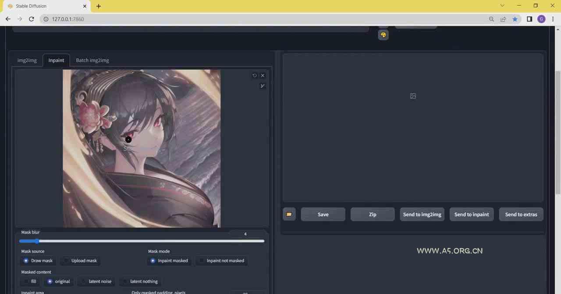Viewport: 561px width, 294px height.
Task: Choose Inpaint not masked mode
Action: pyautogui.click(x=221, y=261)
